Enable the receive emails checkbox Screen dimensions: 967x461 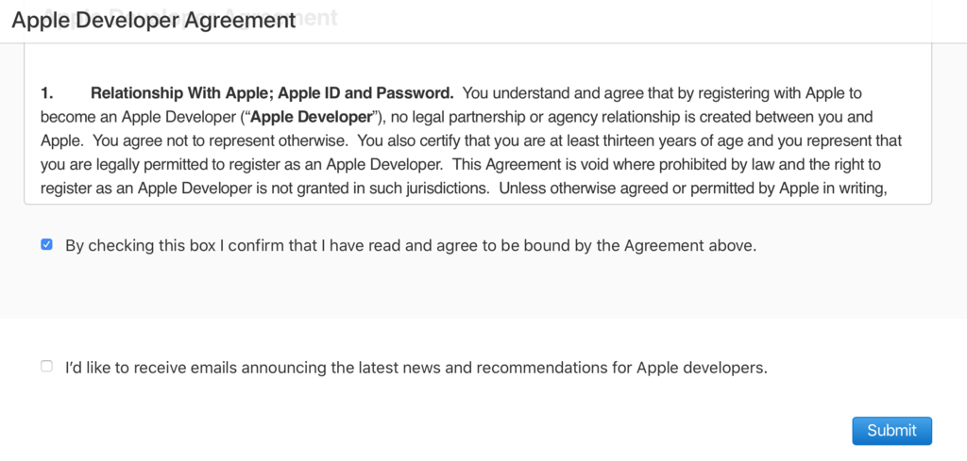point(46,367)
